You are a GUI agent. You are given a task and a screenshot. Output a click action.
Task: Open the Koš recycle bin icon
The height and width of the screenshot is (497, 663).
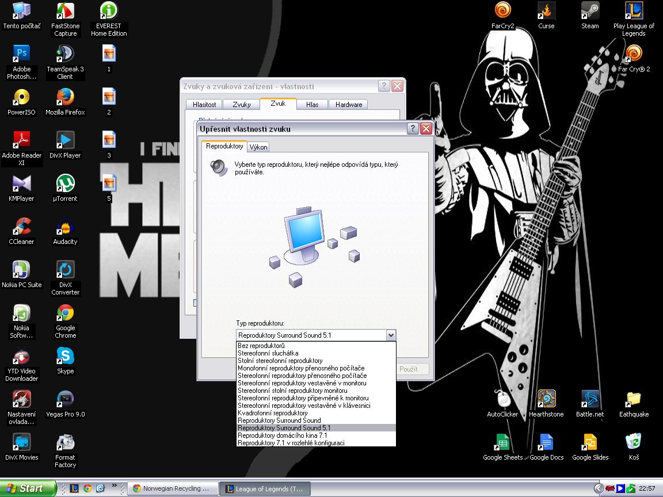pyautogui.click(x=634, y=444)
